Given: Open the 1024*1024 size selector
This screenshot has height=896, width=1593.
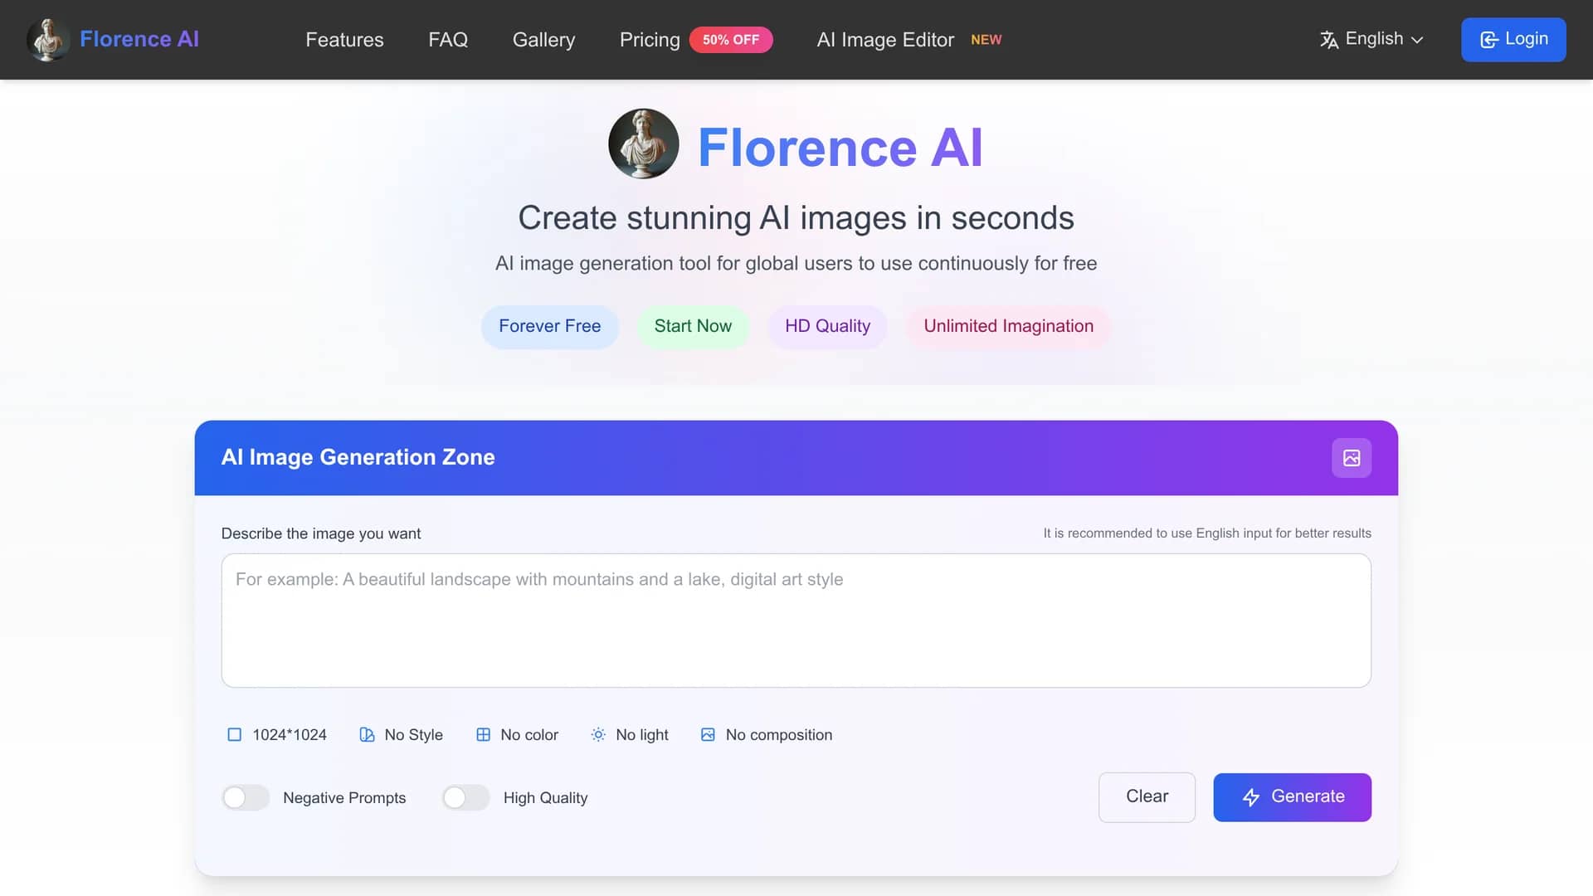Looking at the screenshot, I should coord(277,735).
